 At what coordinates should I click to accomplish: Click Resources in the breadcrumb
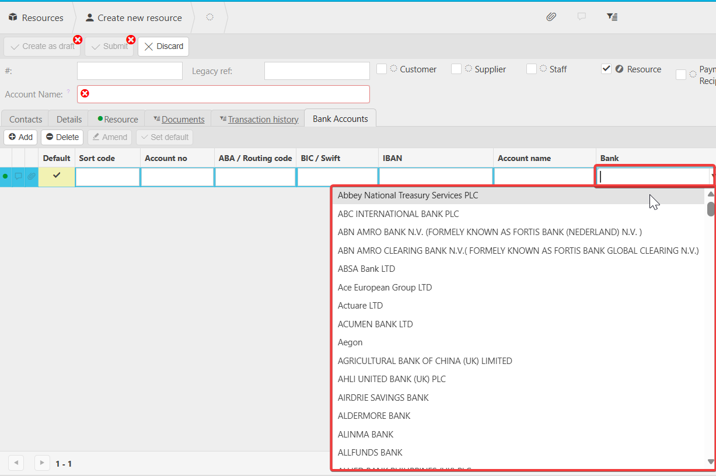click(x=43, y=17)
